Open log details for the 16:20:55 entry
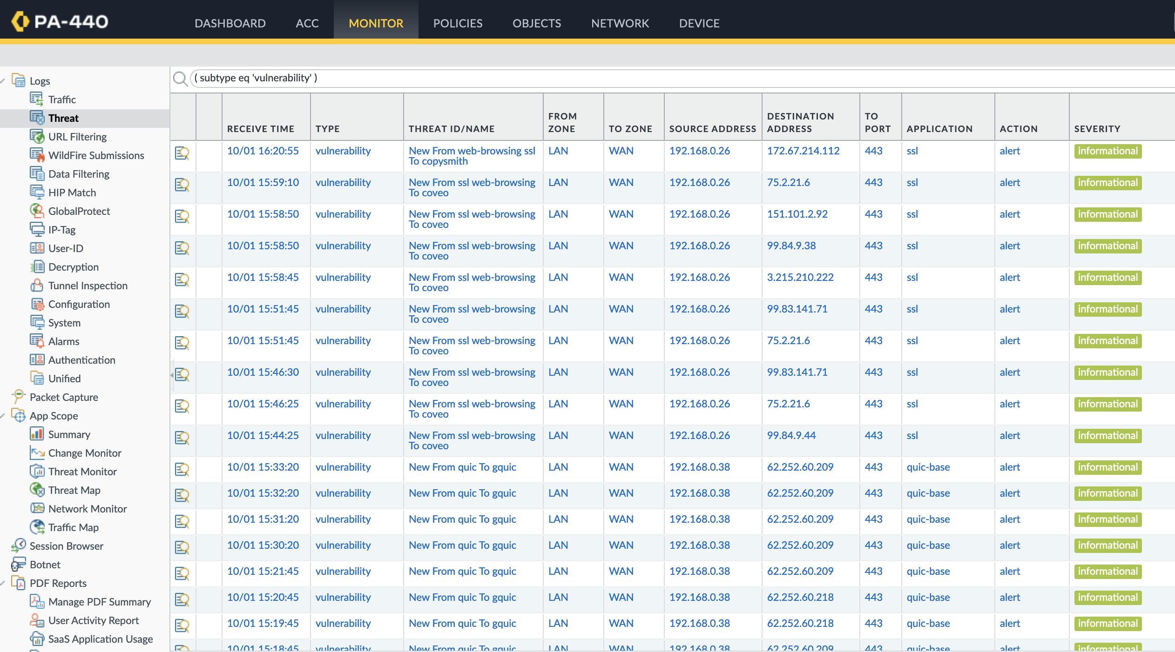This screenshot has width=1175, height=652. tap(182, 153)
